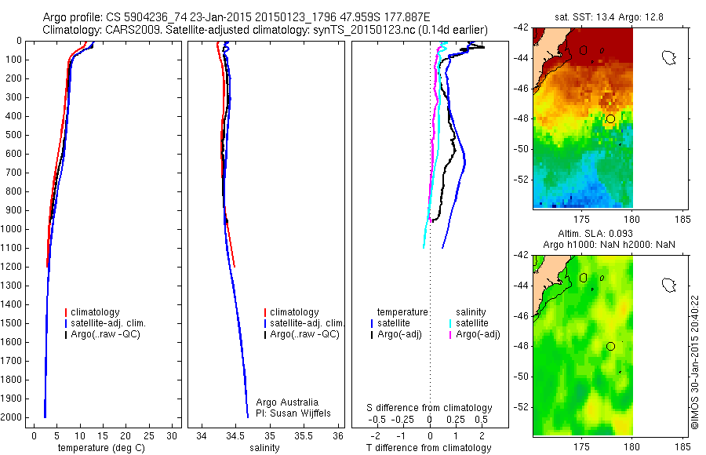
Task: Click the 'Climatology: CARS2009' subtitle line
Action: [265, 30]
